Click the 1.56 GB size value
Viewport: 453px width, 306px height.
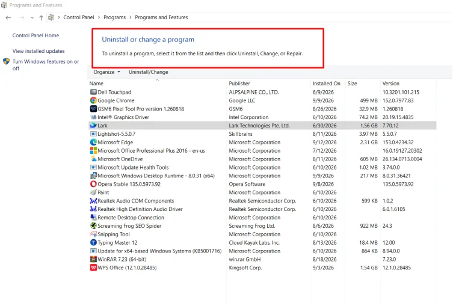(369, 126)
